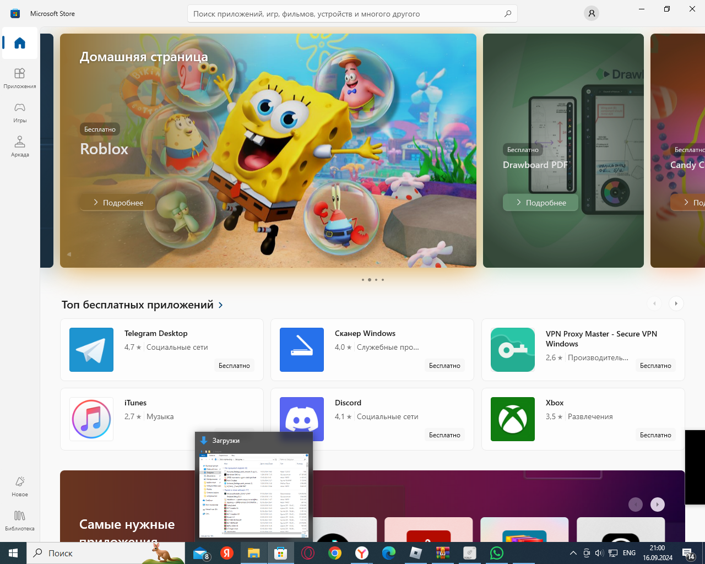
Task: Open the clock showing 21:00
Action: tap(658, 553)
